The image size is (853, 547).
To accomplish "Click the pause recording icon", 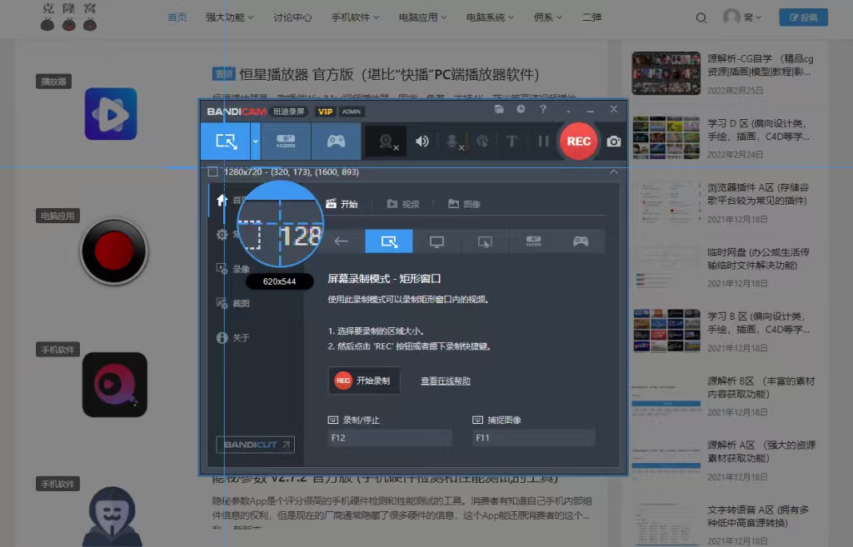I will coord(543,142).
